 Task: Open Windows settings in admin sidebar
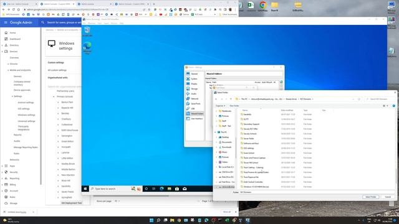coord(26,114)
